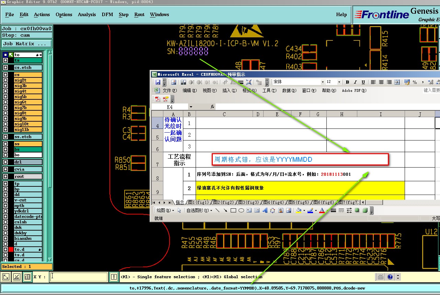Insert WordArt from drawing toolbar
The height and width of the screenshot is (295, 440).
coord(265,210)
